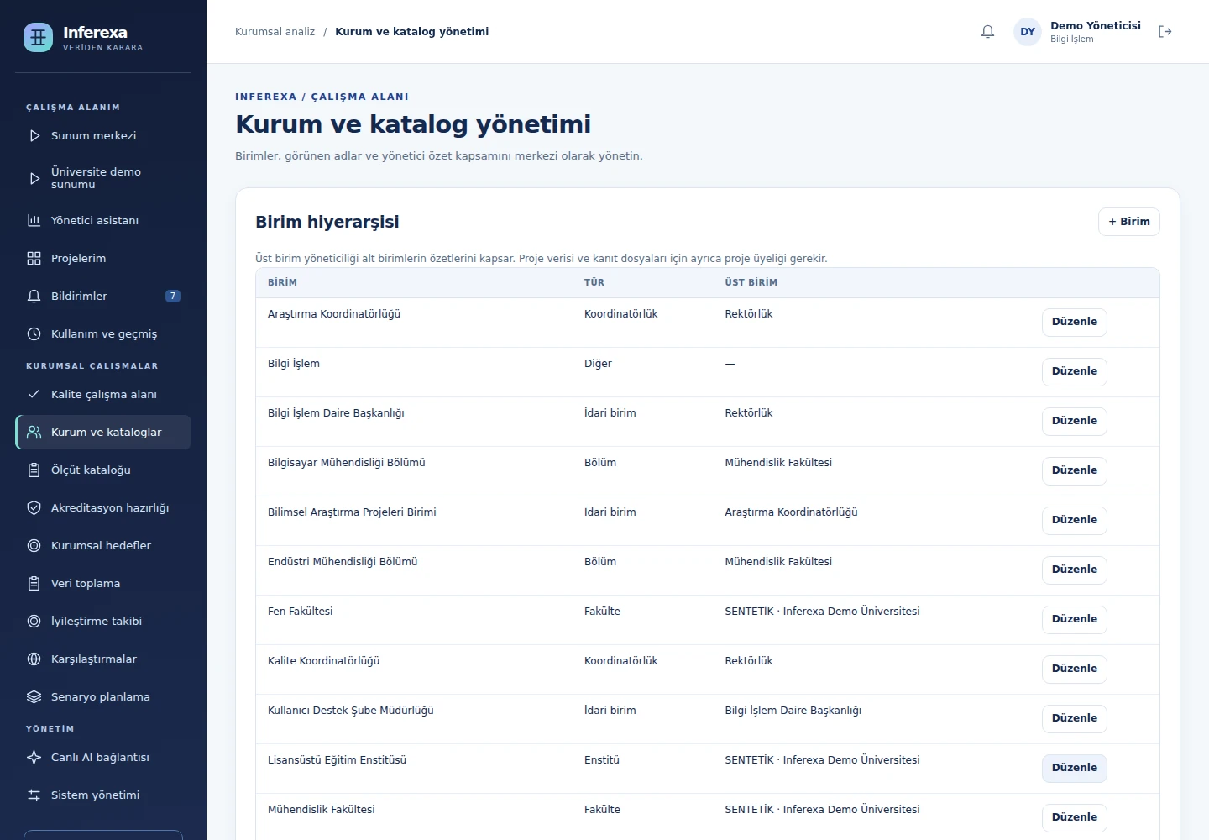Select Ölçüt kataloğu menu item

(x=103, y=470)
